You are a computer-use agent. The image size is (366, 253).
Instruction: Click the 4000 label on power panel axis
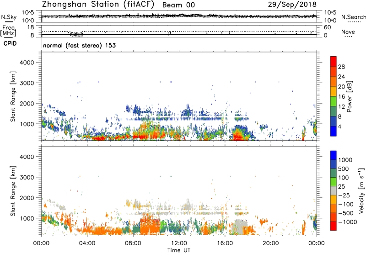coord(27,63)
